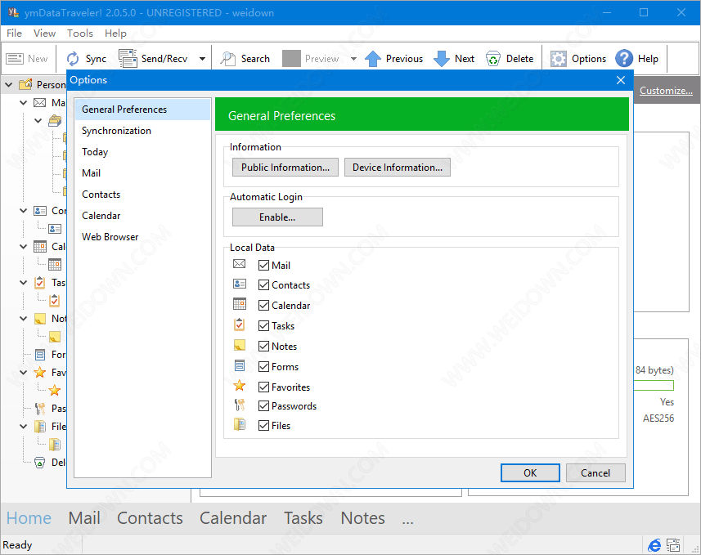Click the Send/Recv toolbar icon

click(x=128, y=59)
